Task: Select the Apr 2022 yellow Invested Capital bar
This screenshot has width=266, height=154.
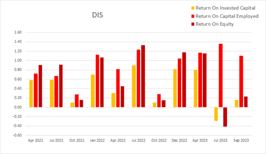Action: tap(113, 100)
